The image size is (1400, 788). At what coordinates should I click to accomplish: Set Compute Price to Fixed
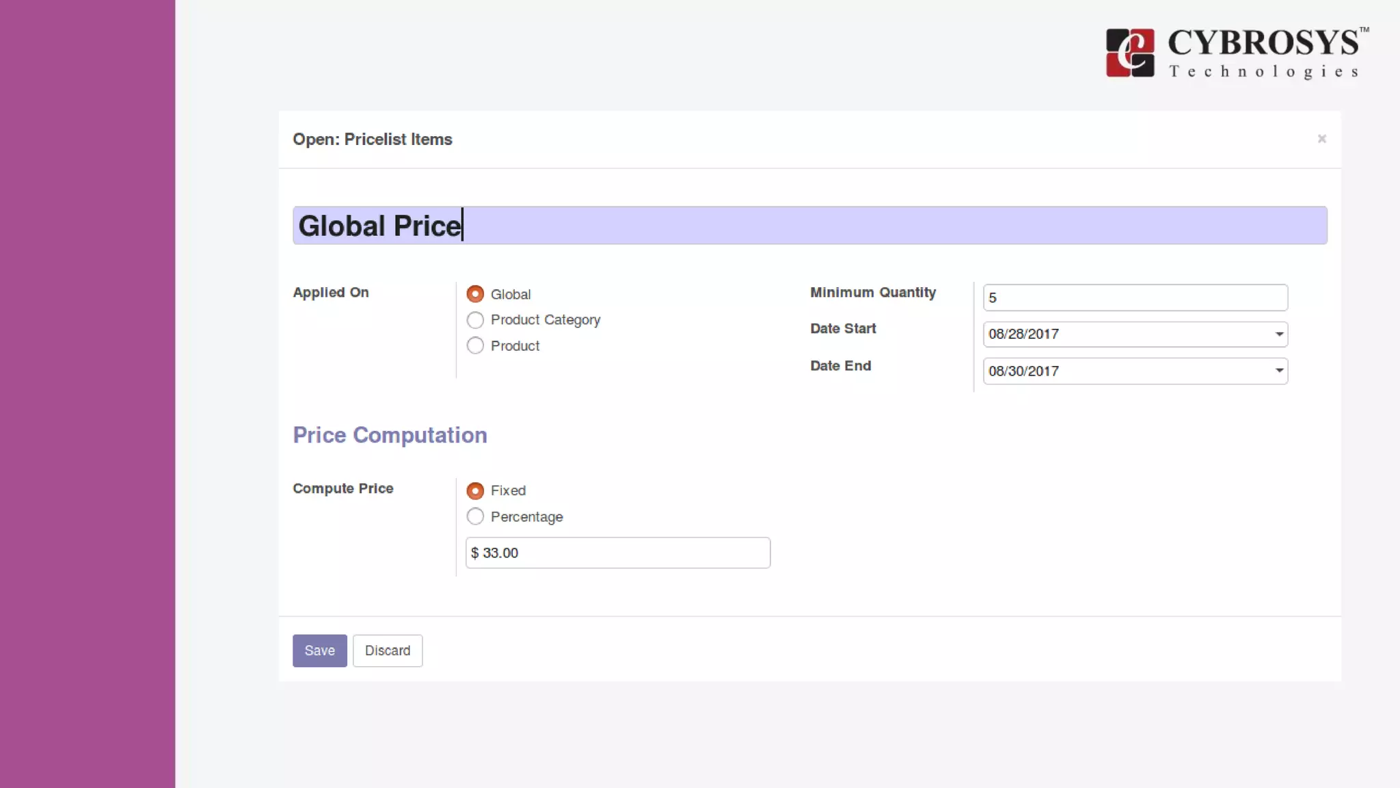[x=475, y=491]
